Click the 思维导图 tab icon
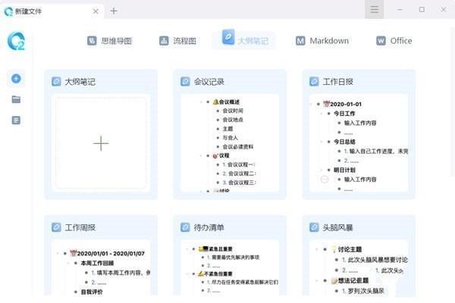Image resolution: width=455 pixels, height=303 pixels. point(92,41)
